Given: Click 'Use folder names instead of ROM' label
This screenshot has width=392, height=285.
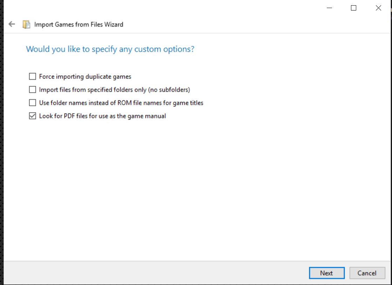Looking at the screenshot, I should pyautogui.click(x=121, y=103).
